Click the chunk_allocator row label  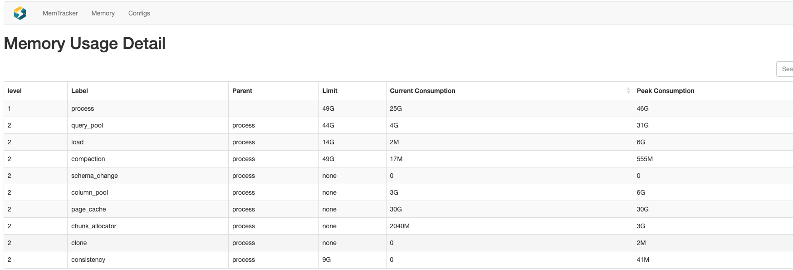tap(94, 226)
